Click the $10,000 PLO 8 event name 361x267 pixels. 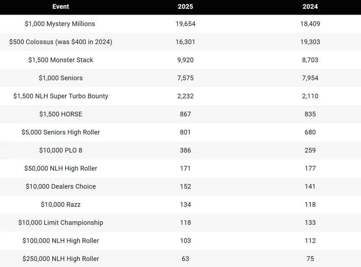tap(61, 150)
